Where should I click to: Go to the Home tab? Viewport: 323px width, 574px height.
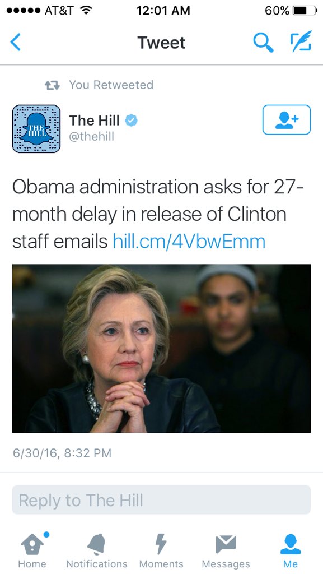[x=32, y=550]
